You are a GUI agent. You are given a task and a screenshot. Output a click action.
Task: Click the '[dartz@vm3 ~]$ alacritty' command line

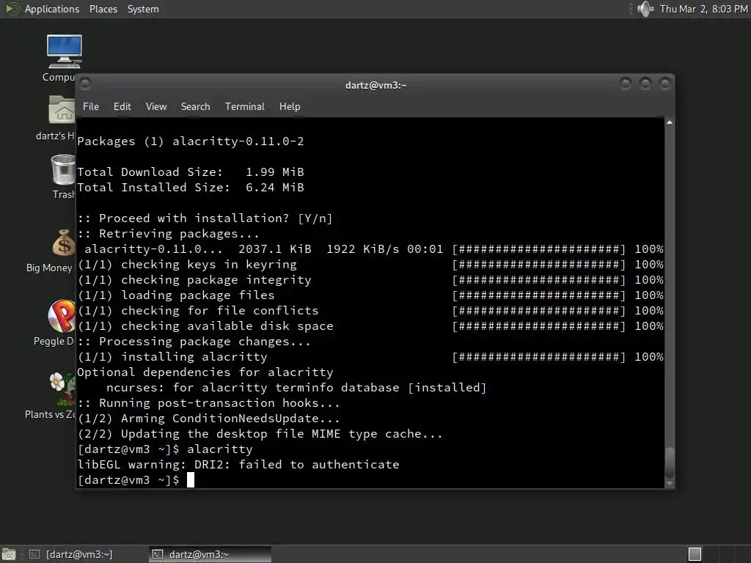(x=165, y=449)
